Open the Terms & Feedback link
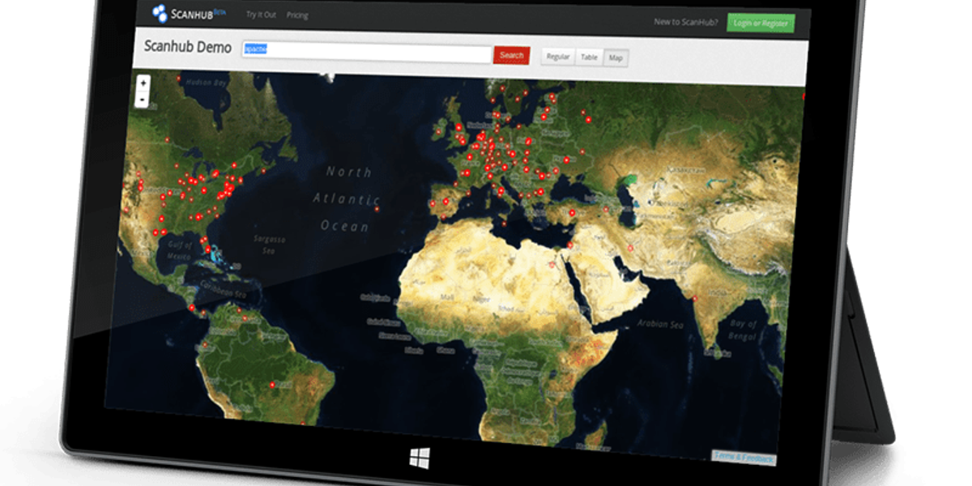972x486 pixels. [x=744, y=457]
